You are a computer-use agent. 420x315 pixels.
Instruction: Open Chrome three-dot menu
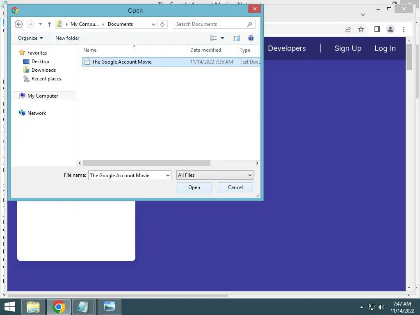pos(404,29)
